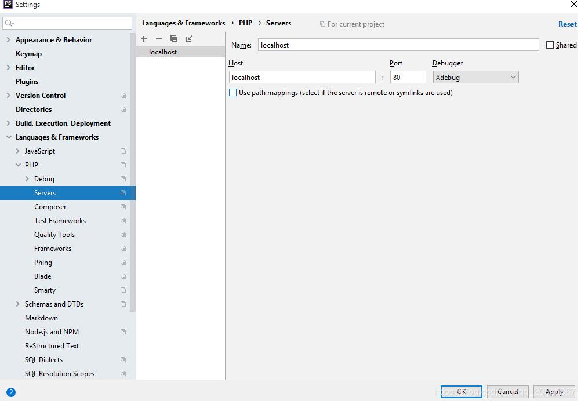Copy the selected server configuration
The height and width of the screenshot is (401, 578).
173,39
